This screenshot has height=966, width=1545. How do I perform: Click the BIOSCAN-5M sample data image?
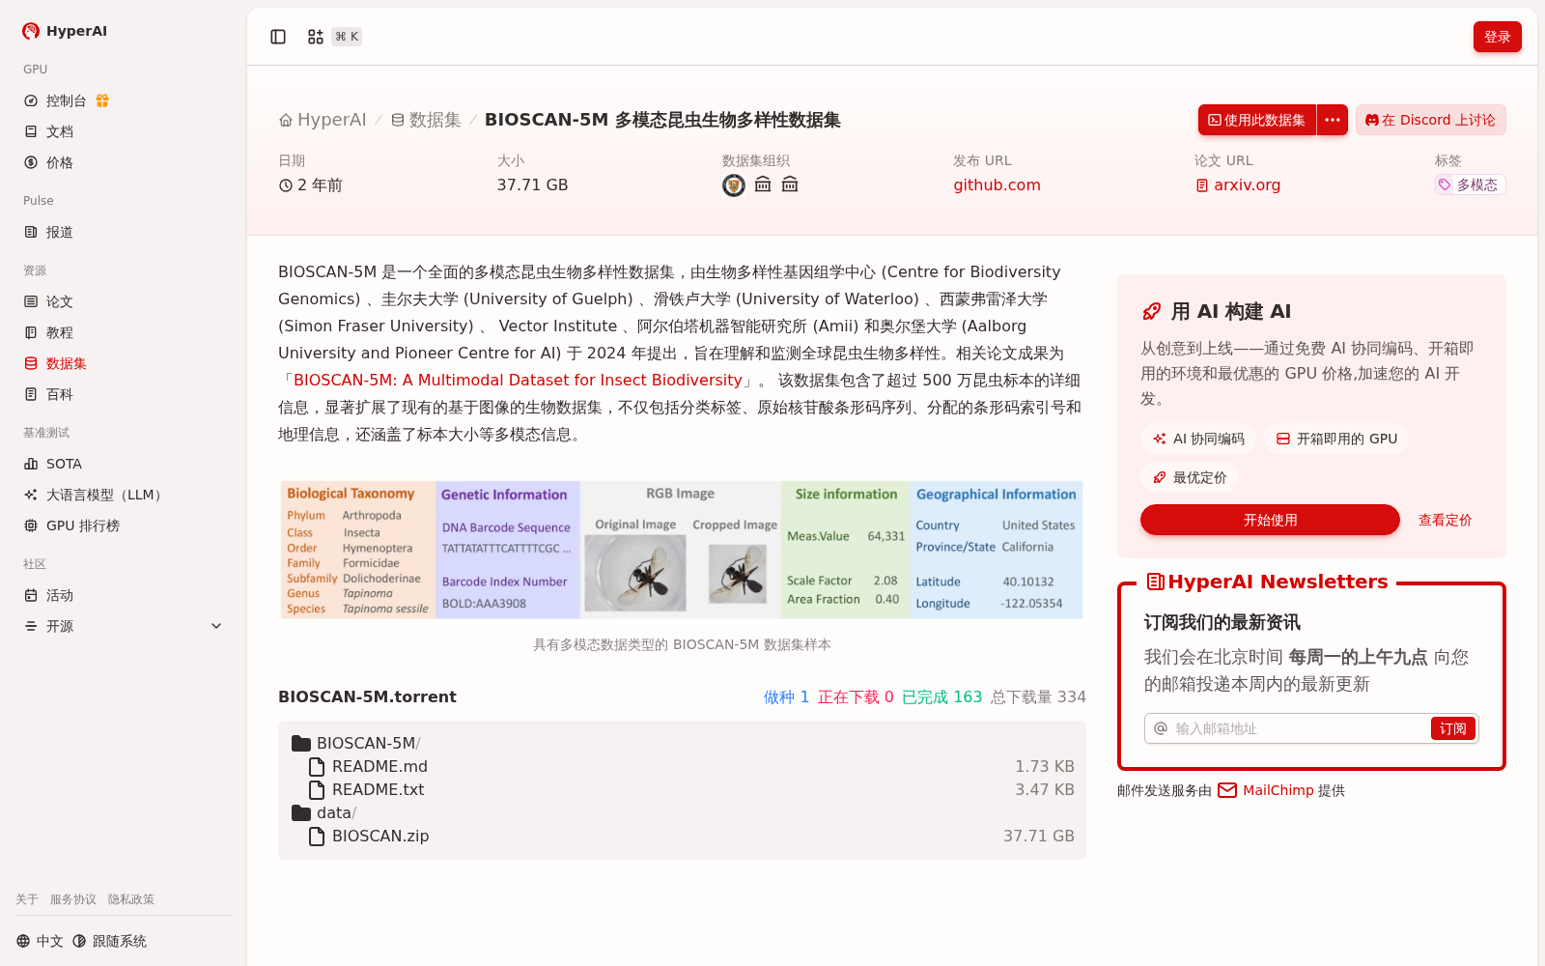point(682,550)
